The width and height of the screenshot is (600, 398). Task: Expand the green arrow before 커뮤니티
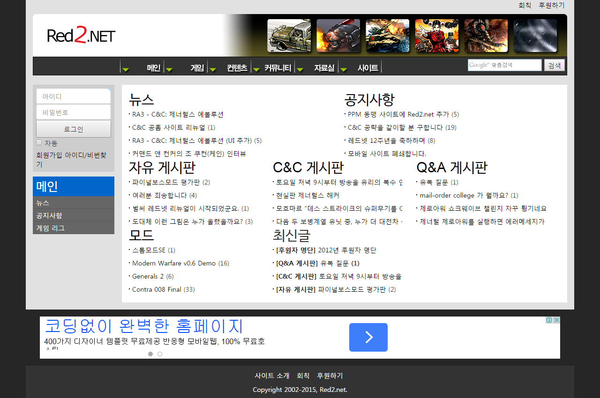(x=256, y=70)
